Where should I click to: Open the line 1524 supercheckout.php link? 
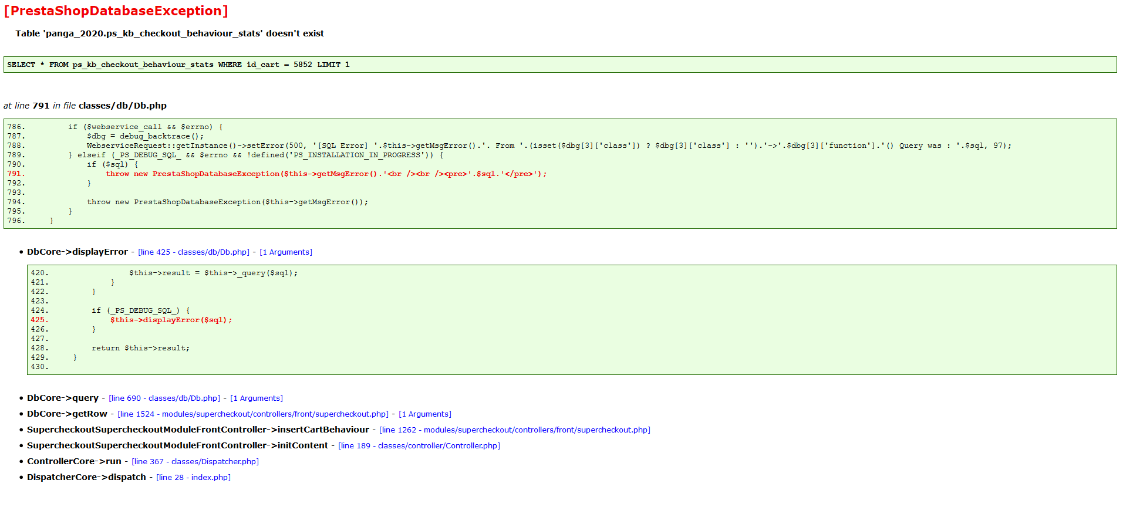click(x=253, y=414)
